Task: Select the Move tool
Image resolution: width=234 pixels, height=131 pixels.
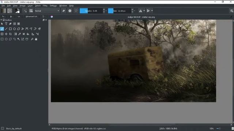Action: point(6,34)
